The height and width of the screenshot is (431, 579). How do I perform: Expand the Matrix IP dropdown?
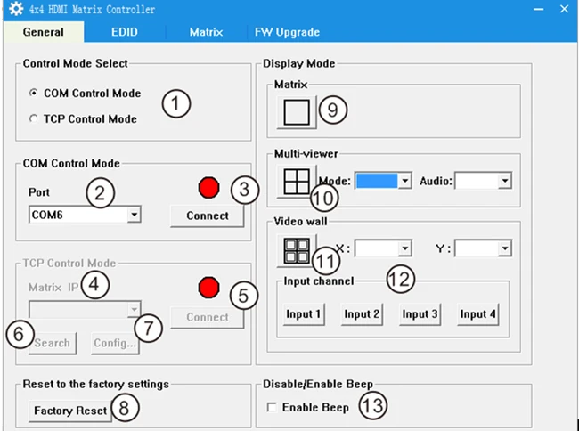[85, 309]
